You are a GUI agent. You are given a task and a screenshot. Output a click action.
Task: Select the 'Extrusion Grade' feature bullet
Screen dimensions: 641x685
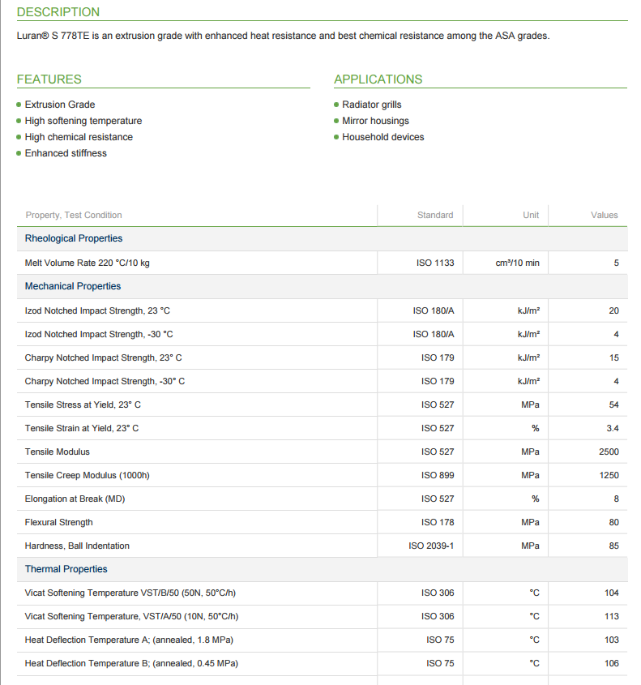point(60,105)
